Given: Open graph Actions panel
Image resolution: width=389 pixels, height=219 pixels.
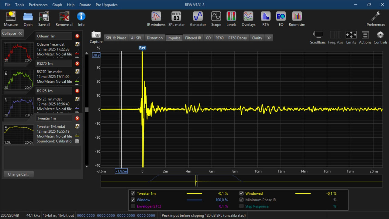Looking at the screenshot, I should pos(365,35).
